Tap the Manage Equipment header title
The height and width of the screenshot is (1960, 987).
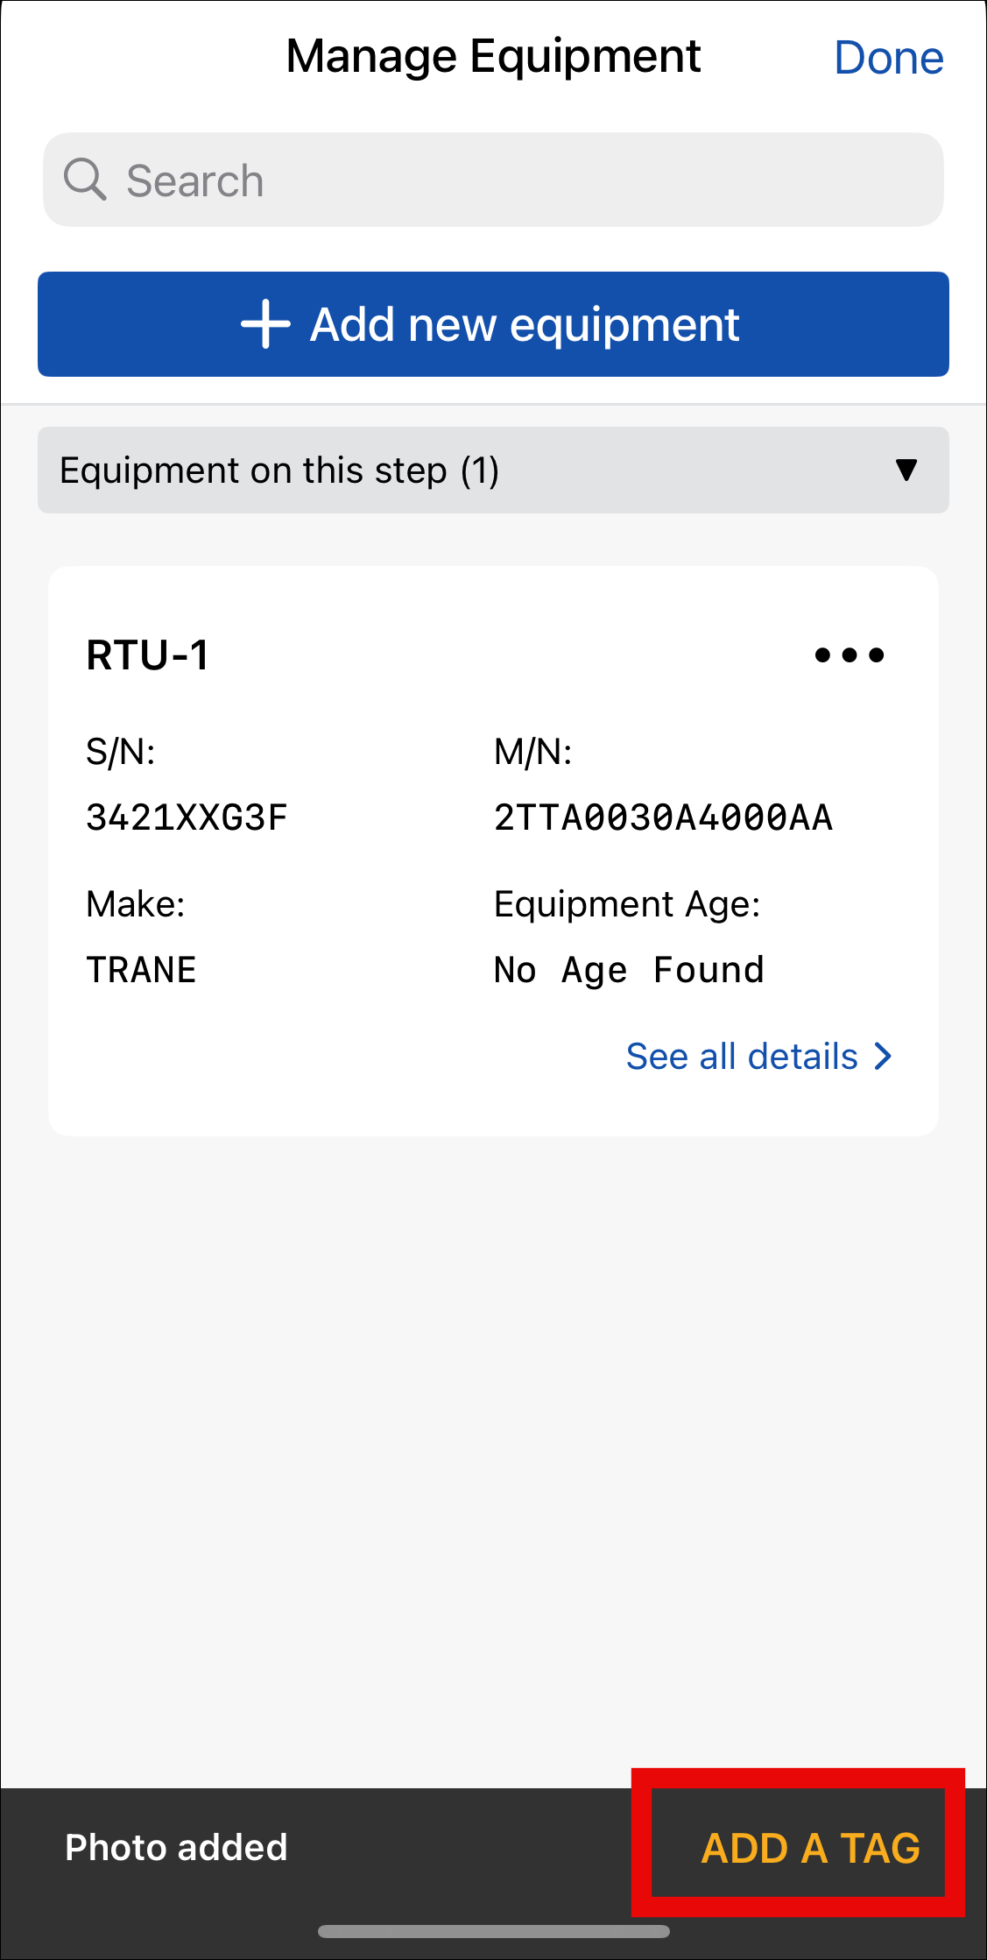click(493, 57)
